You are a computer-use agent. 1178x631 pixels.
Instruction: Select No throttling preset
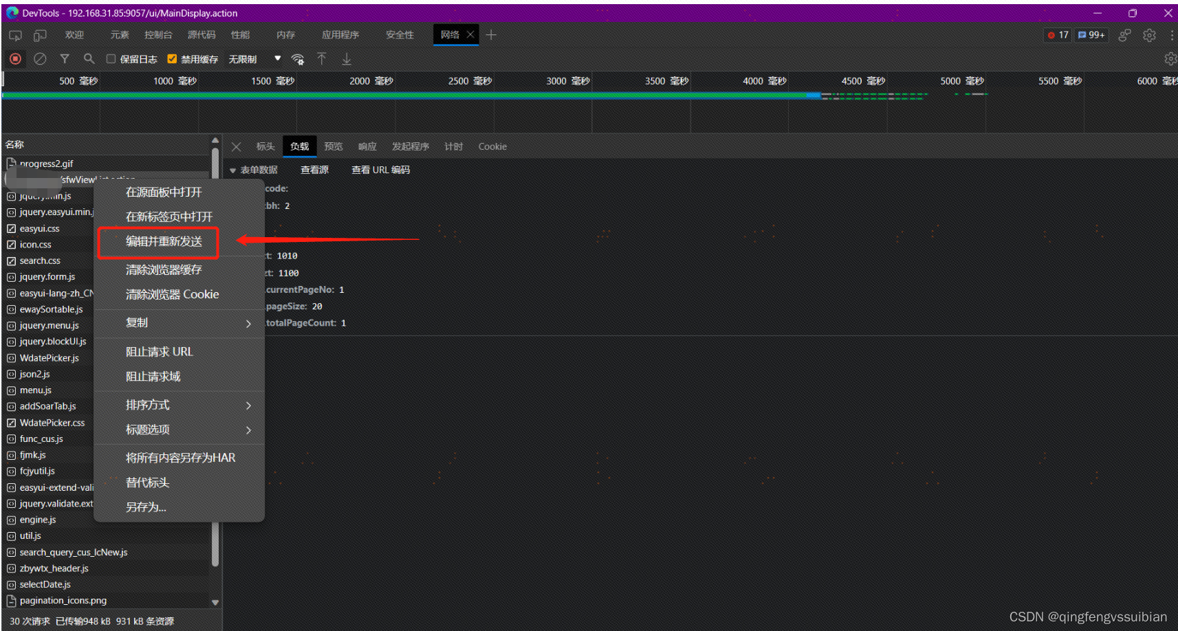[x=243, y=59]
